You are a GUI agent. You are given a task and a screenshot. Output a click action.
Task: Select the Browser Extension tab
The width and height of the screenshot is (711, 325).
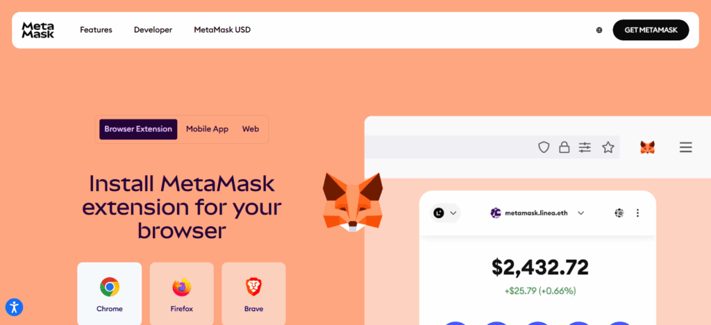pos(138,129)
